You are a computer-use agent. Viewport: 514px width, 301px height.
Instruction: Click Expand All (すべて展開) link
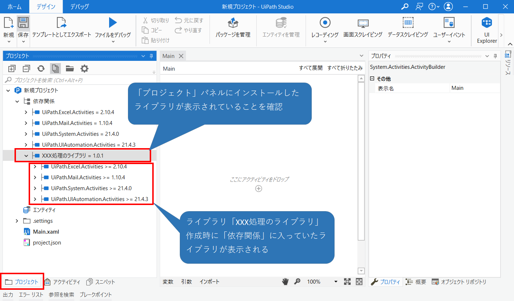[x=311, y=68]
